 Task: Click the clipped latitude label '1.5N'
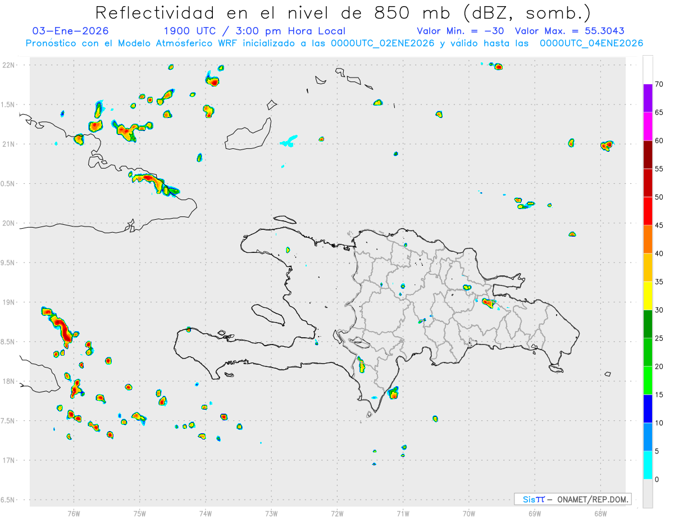[8, 105]
